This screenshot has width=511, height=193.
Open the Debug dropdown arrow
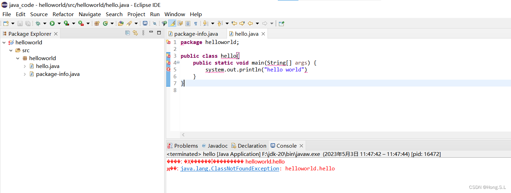tap(45, 23)
